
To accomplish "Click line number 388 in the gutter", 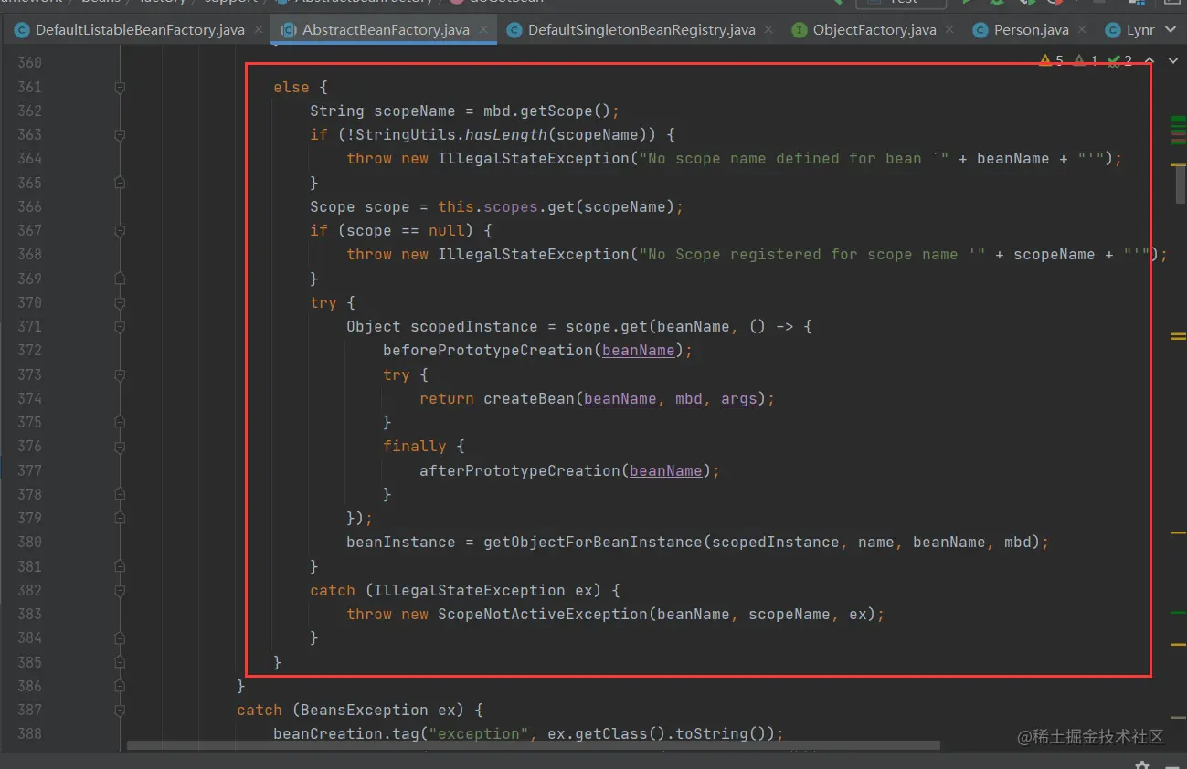I will tap(30, 733).
